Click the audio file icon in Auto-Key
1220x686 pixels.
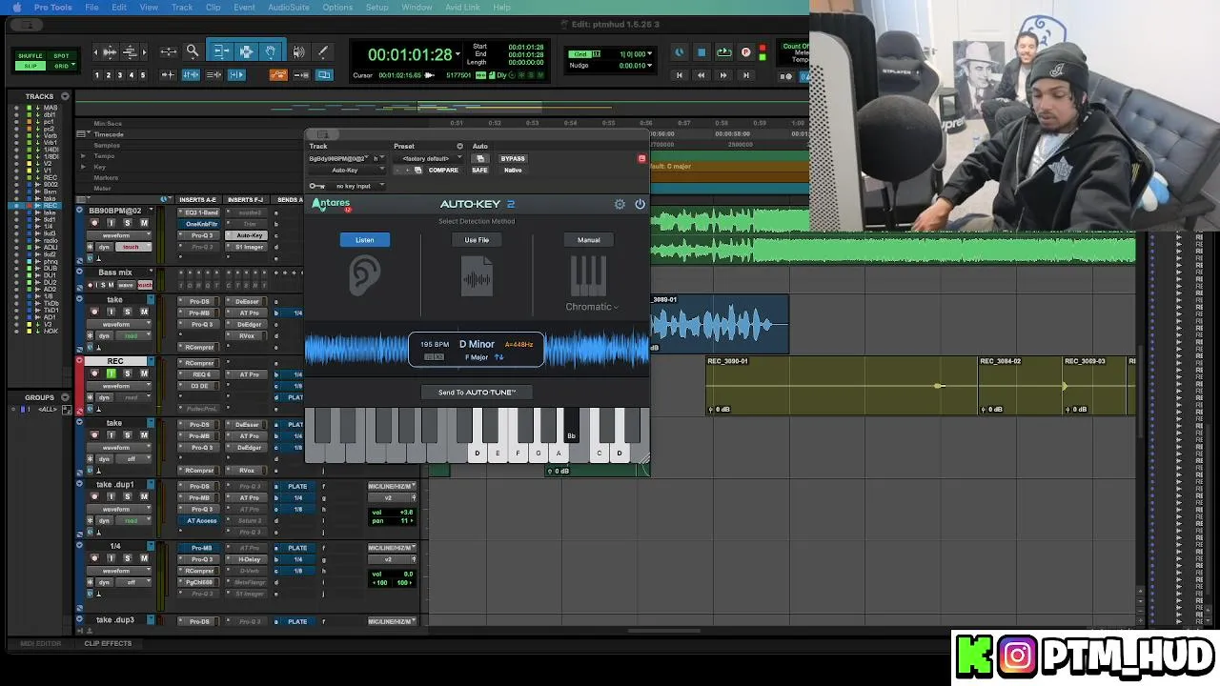(x=477, y=278)
